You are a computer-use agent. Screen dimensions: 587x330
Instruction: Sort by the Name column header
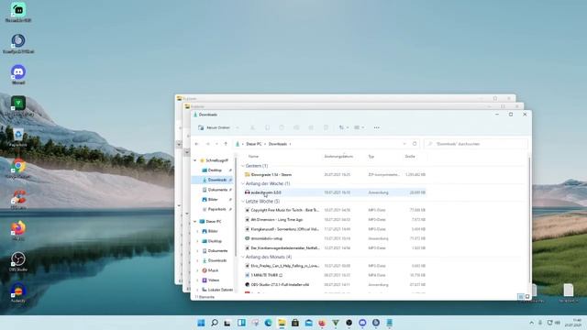[x=253, y=157]
